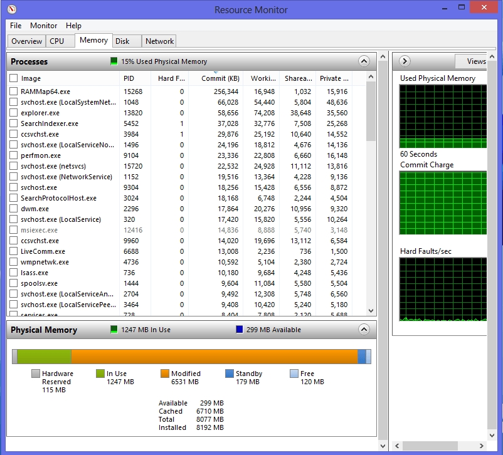Switch to the Overview tab

26,41
